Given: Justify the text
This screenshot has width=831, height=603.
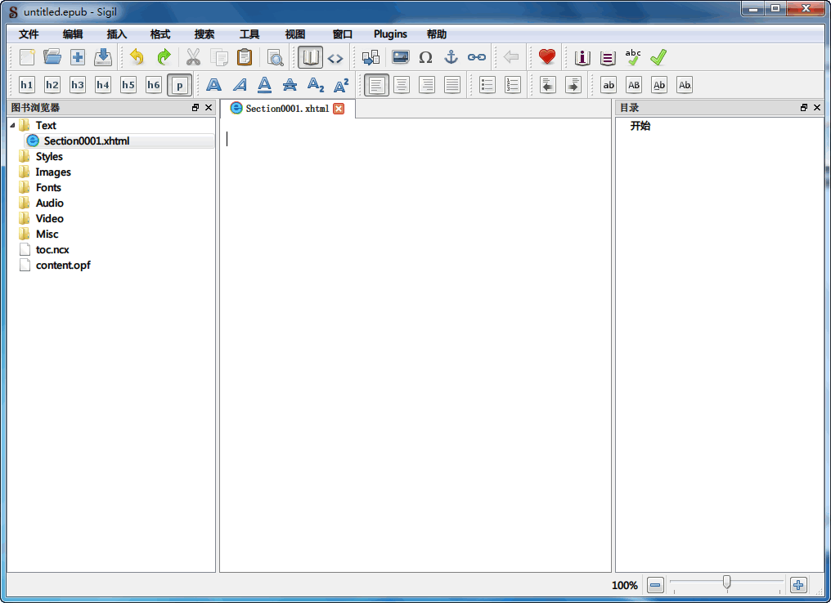Looking at the screenshot, I should [x=452, y=85].
